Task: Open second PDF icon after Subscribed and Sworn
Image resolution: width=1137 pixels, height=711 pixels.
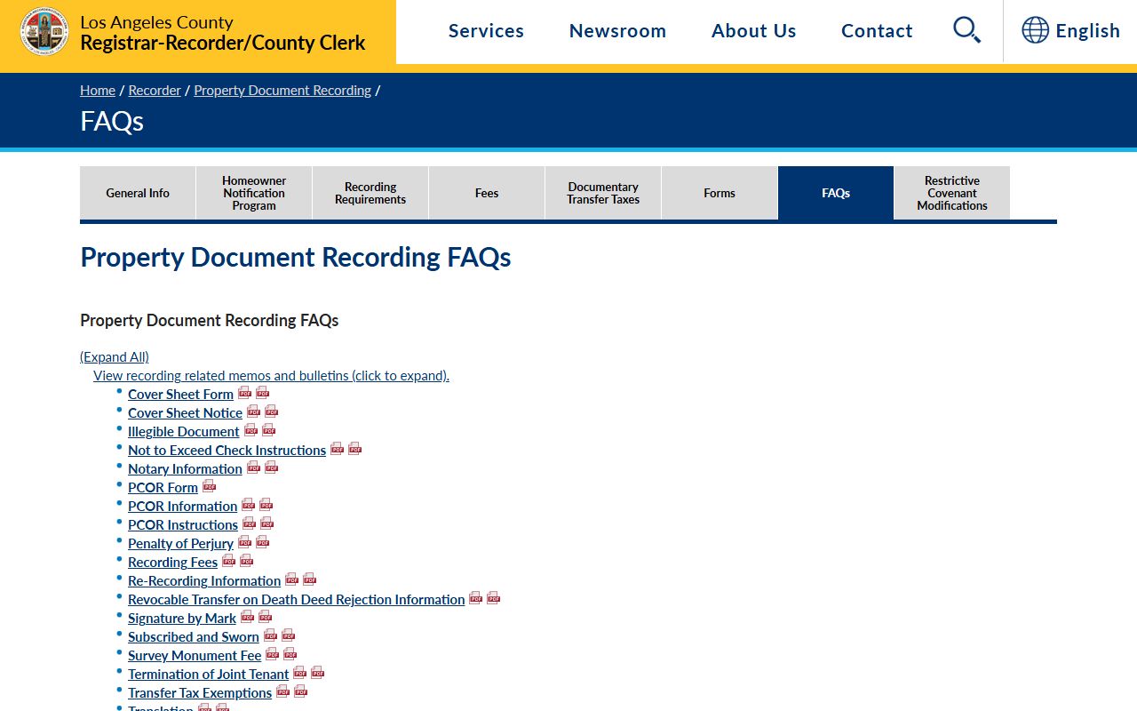Action: [x=288, y=635]
